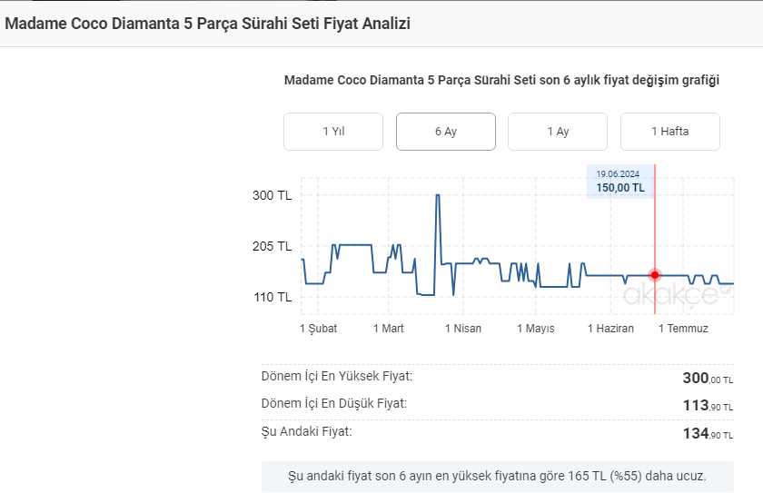
Task: Click the 110 TL y-axis label
Action: 272,297
